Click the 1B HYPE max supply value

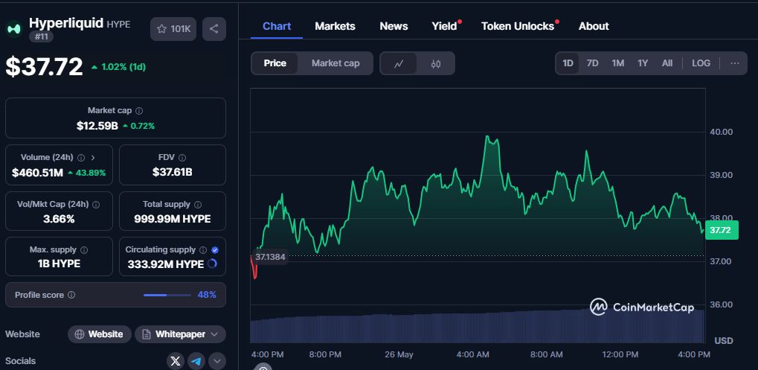coord(57,264)
